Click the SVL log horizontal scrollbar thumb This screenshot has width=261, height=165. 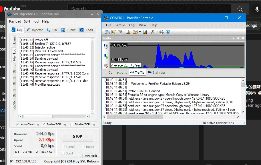(x=38, y=117)
